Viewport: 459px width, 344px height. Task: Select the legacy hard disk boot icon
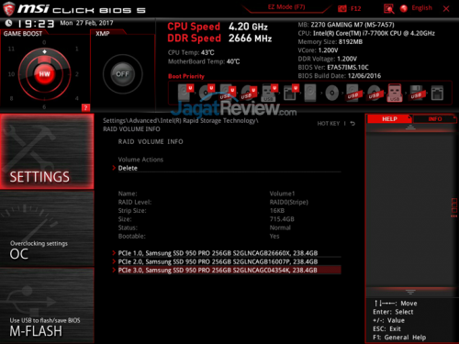coord(310,93)
